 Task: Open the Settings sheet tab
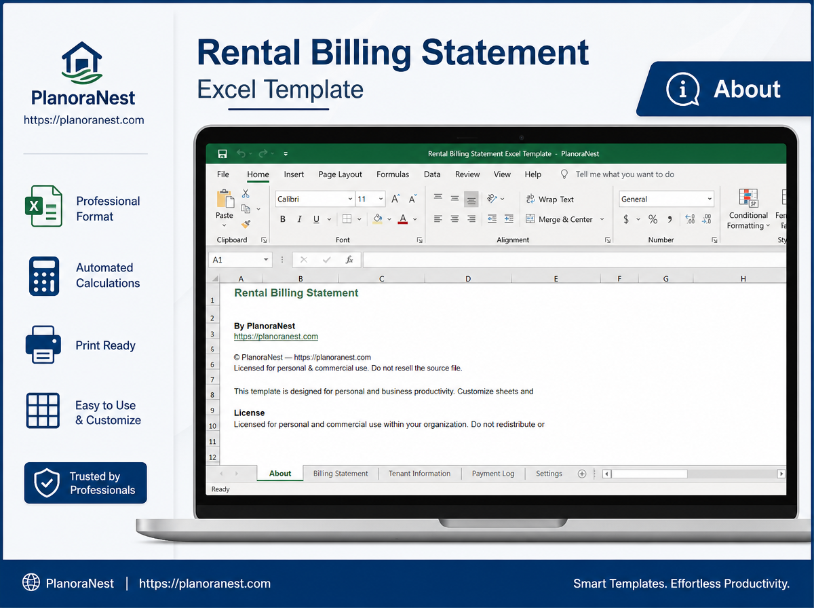549,474
